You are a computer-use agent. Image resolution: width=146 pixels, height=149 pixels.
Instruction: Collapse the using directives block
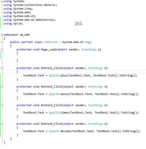[x=2, y=1]
